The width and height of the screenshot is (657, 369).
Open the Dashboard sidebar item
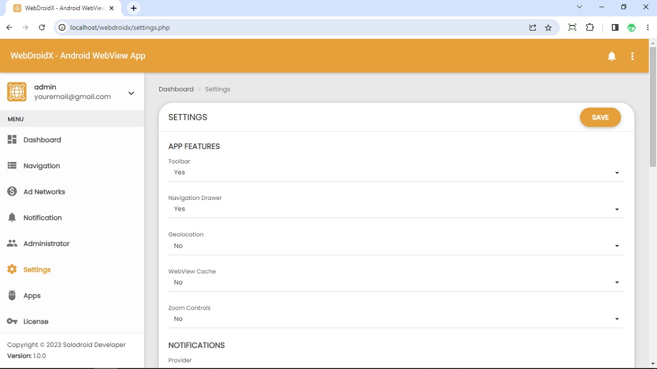(x=42, y=139)
